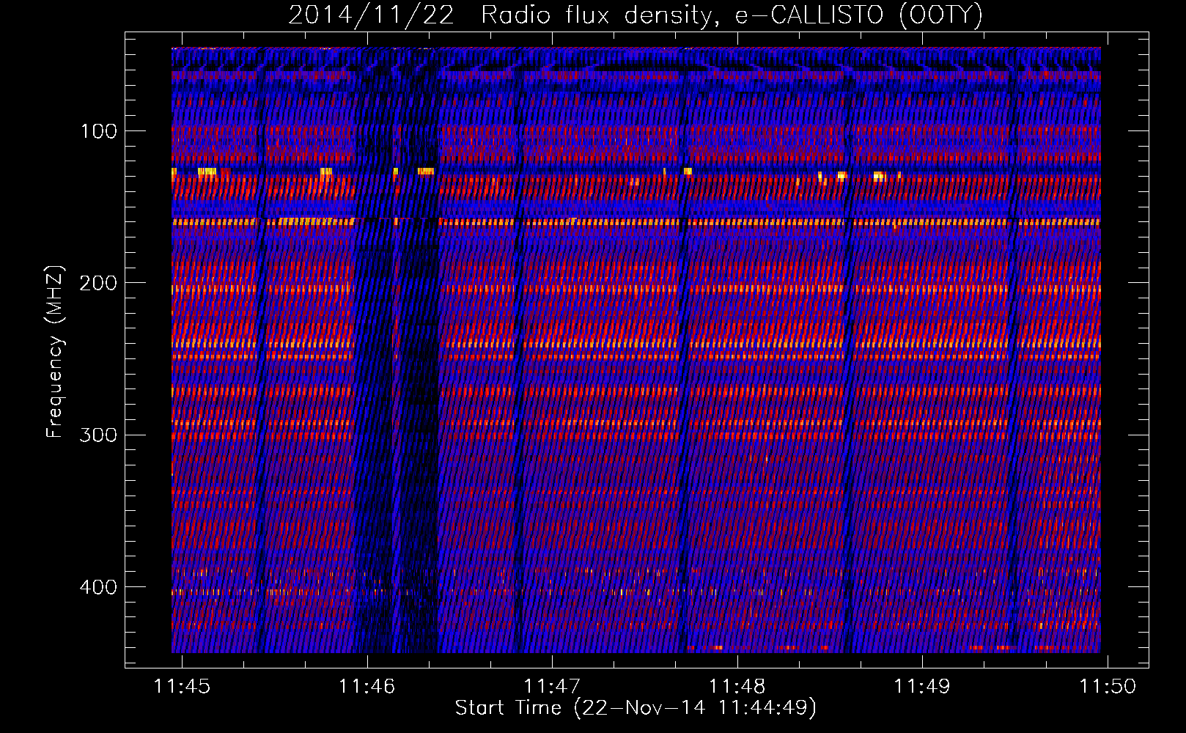1186x733 pixels.
Task: Click the '11:47' time tick label
Action: [552, 686]
